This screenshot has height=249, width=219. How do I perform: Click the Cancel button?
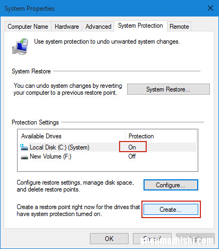pos(152,238)
